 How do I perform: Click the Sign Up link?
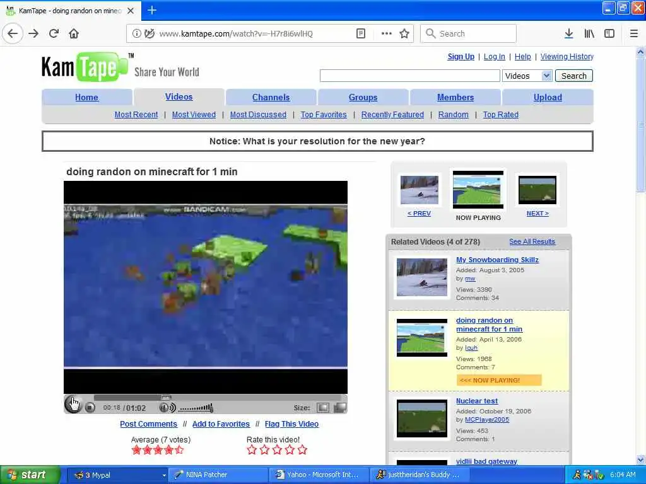[x=461, y=57]
